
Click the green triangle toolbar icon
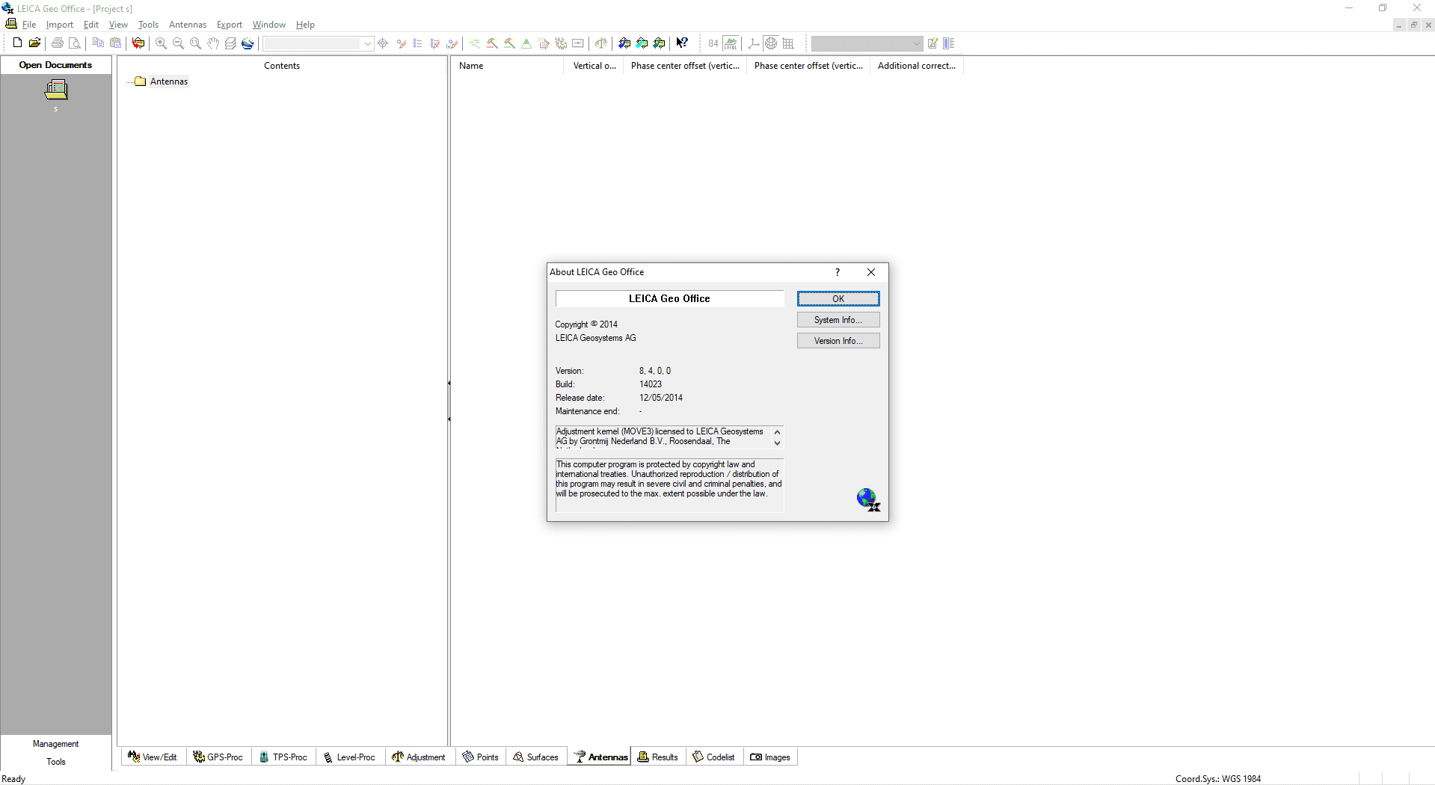[526, 43]
